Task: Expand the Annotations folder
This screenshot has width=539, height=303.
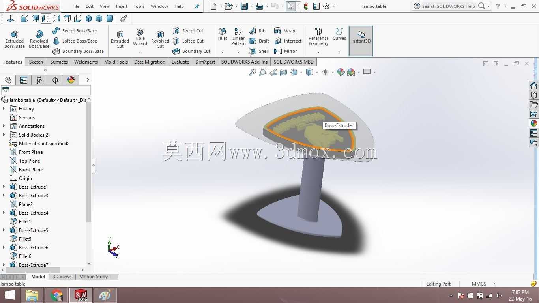Action: (x=4, y=126)
